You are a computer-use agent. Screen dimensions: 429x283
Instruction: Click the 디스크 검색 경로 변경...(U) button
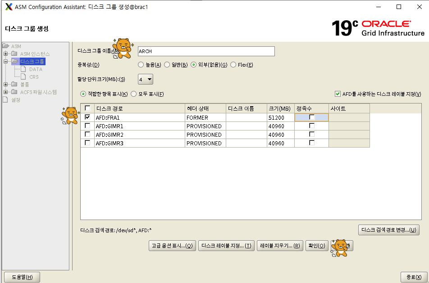(389, 230)
